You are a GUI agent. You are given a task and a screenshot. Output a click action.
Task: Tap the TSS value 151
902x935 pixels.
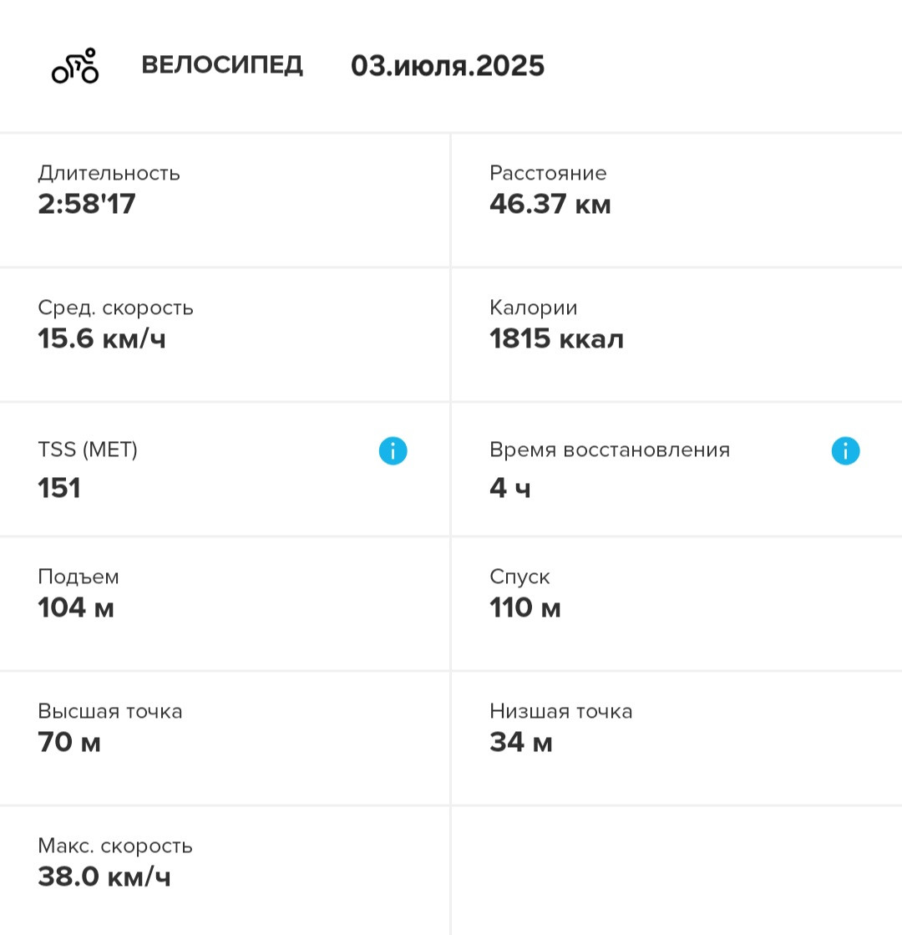[59, 488]
